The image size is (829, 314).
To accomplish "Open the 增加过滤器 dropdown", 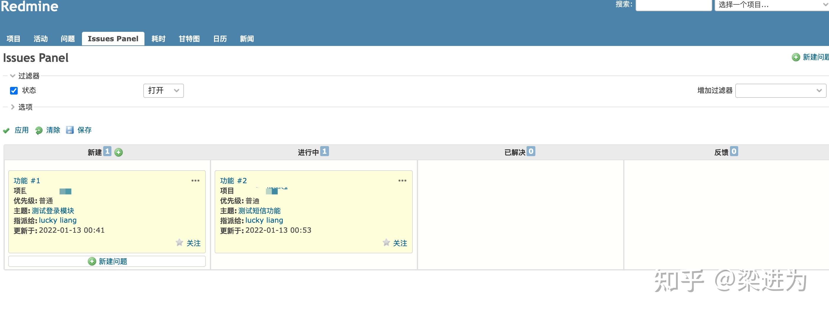I will [780, 91].
